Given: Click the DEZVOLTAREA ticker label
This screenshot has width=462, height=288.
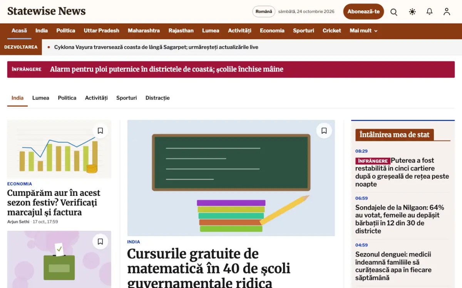Looking at the screenshot, I should 21,47.
